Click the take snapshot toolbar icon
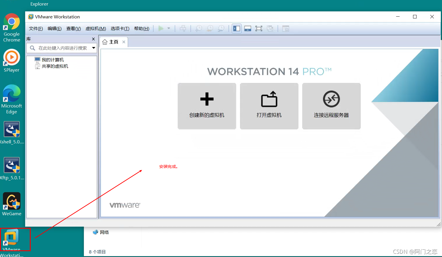Viewport: 442px width, 257px height. click(x=198, y=28)
